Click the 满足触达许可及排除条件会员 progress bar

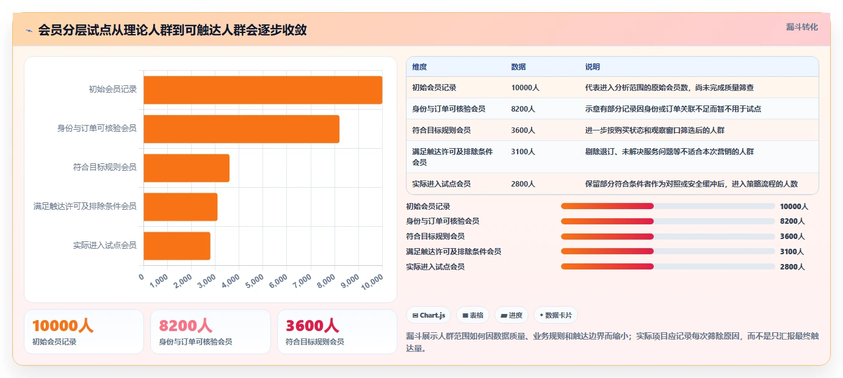coord(668,251)
